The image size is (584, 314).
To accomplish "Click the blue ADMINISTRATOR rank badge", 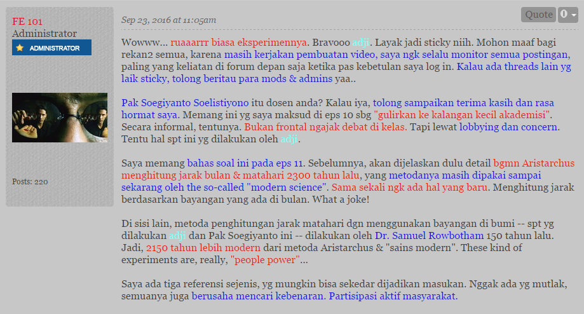I will [52, 48].
